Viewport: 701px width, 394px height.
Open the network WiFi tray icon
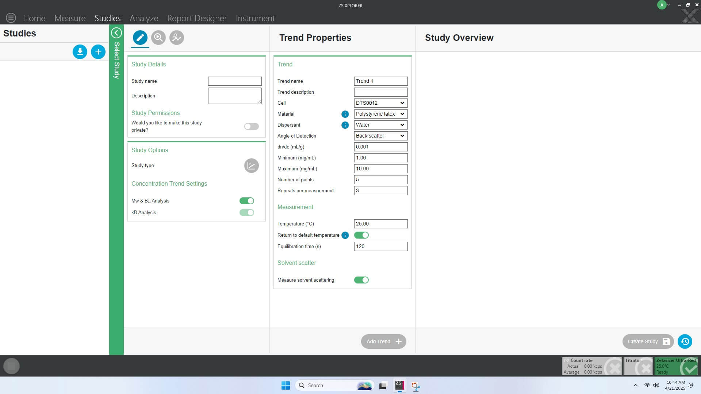pyautogui.click(x=647, y=385)
